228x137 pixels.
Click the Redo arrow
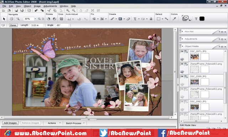42,10
